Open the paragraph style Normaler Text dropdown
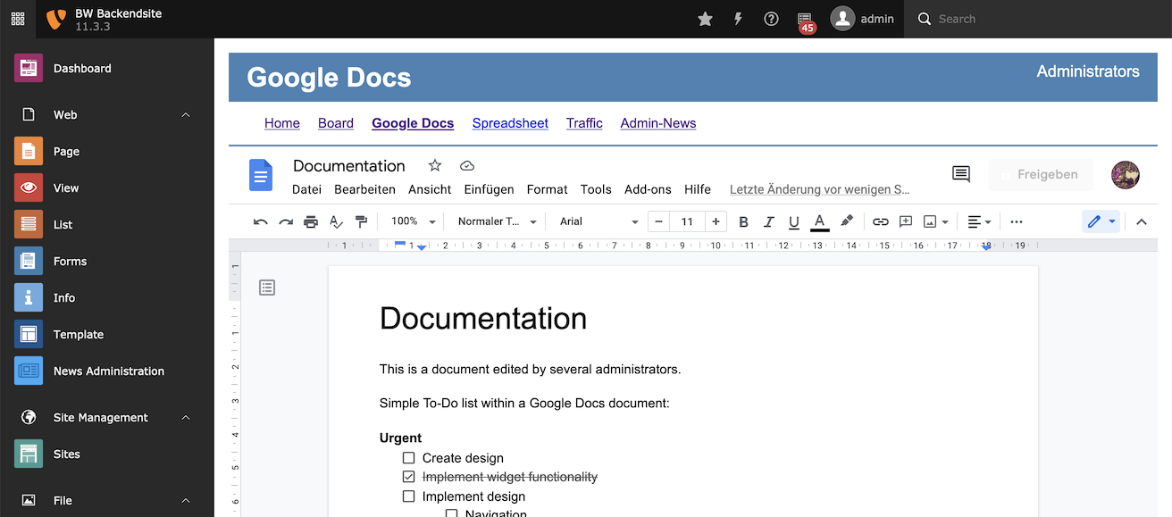 click(x=498, y=221)
